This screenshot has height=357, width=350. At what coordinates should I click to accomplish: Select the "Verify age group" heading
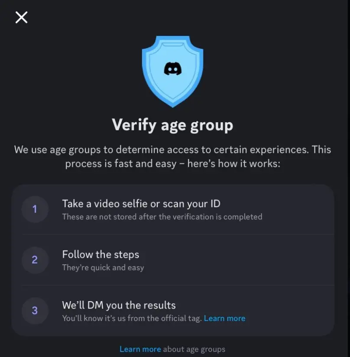pos(172,125)
